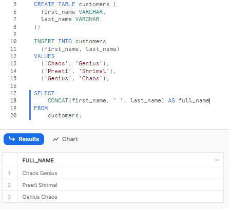The width and height of the screenshot is (229, 209).
Task: Select the 'Preeti Shrimal' result cell
Action: click(120, 185)
